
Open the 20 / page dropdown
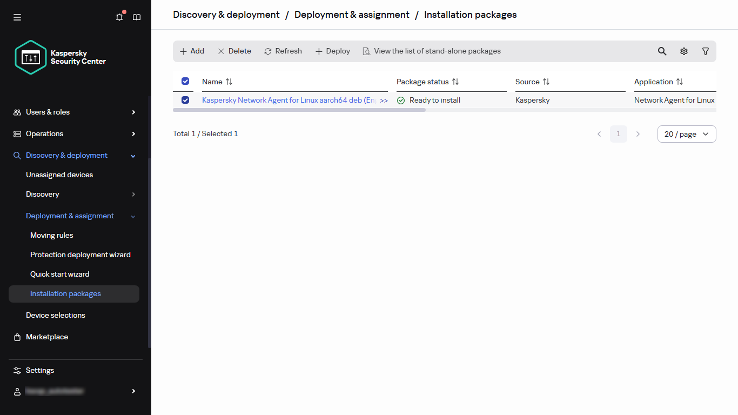point(687,133)
